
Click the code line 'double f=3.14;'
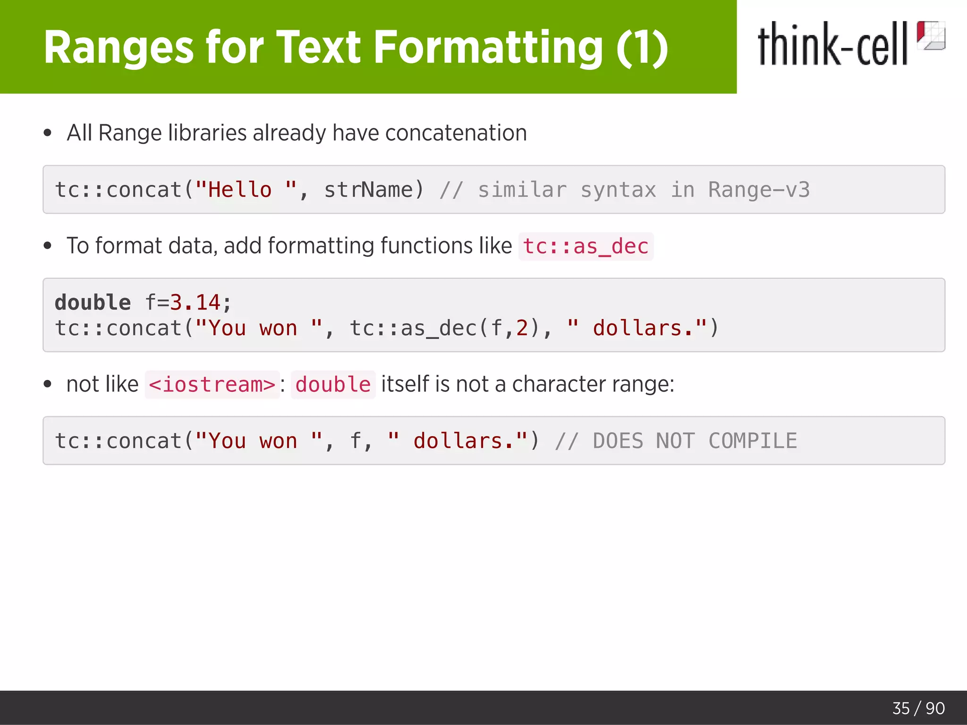(x=143, y=302)
